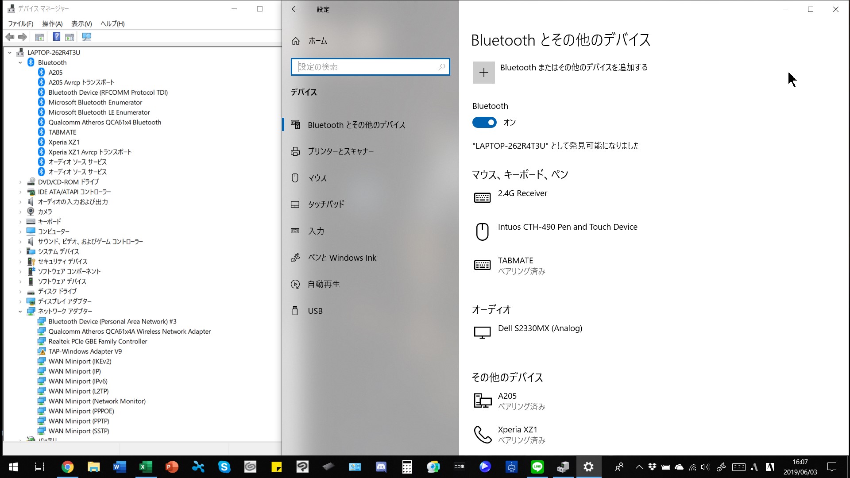850x478 pixels.
Task: Collapse the Bluetooth tree node
Action: pyautogui.click(x=20, y=63)
